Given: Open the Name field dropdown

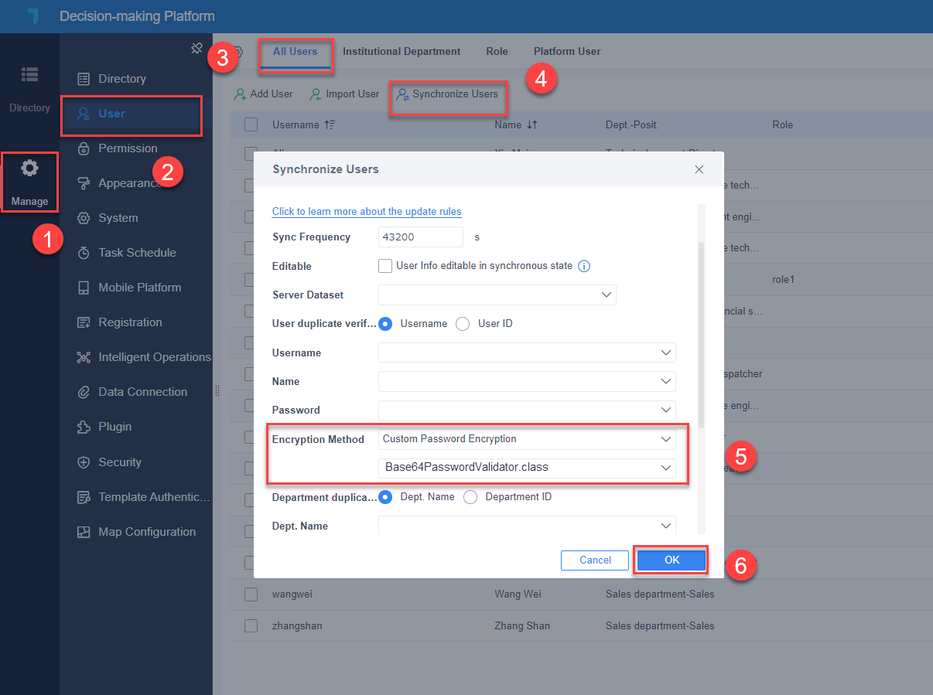Looking at the screenshot, I should (x=527, y=381).
